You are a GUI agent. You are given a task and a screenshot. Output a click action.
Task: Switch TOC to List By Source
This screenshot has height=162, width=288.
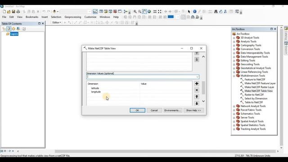(x=9, y=29)
